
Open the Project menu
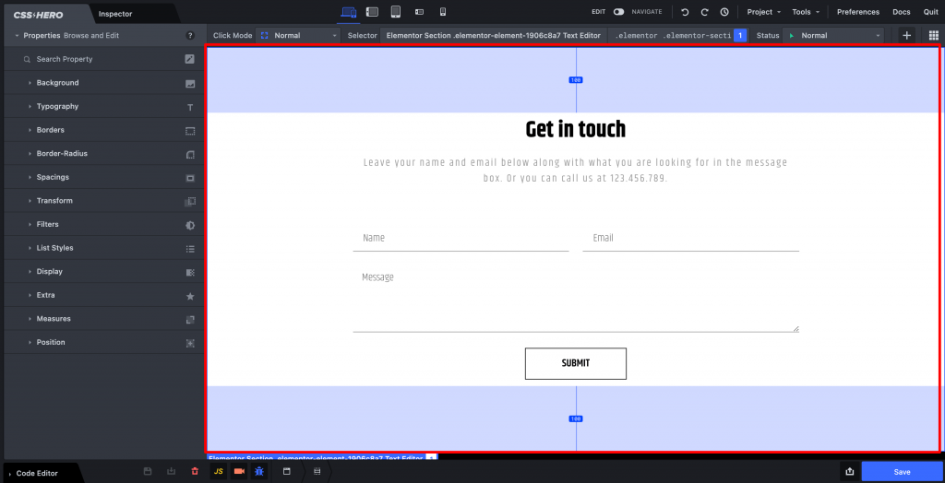coord(763,12)
